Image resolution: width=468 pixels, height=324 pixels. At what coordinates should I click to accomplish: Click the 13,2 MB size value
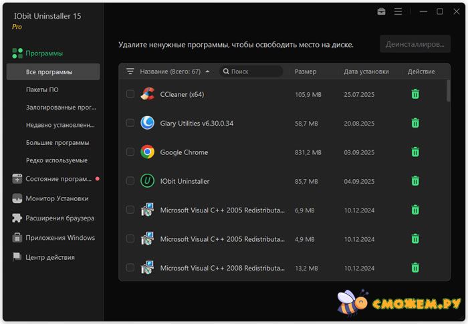[306, 268]
